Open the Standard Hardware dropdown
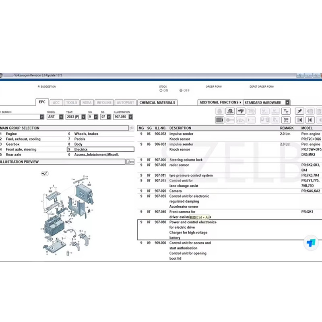The image size is (322, 322). (x=287, y=103)
